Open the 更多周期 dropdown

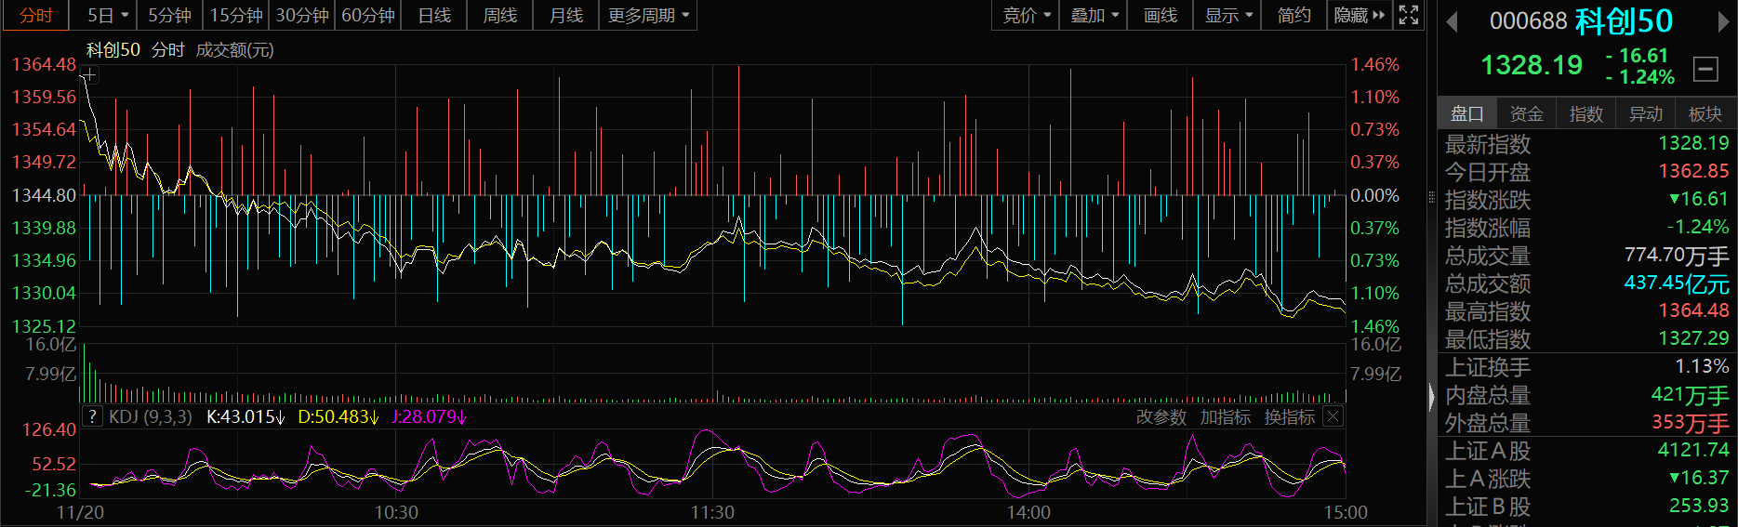(x=648, y=16)
